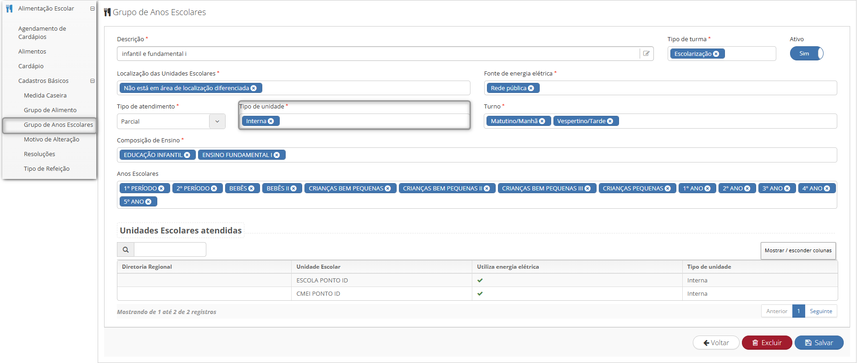Click the Salvar button
857x363 pixels.
[x=819, y=343]
